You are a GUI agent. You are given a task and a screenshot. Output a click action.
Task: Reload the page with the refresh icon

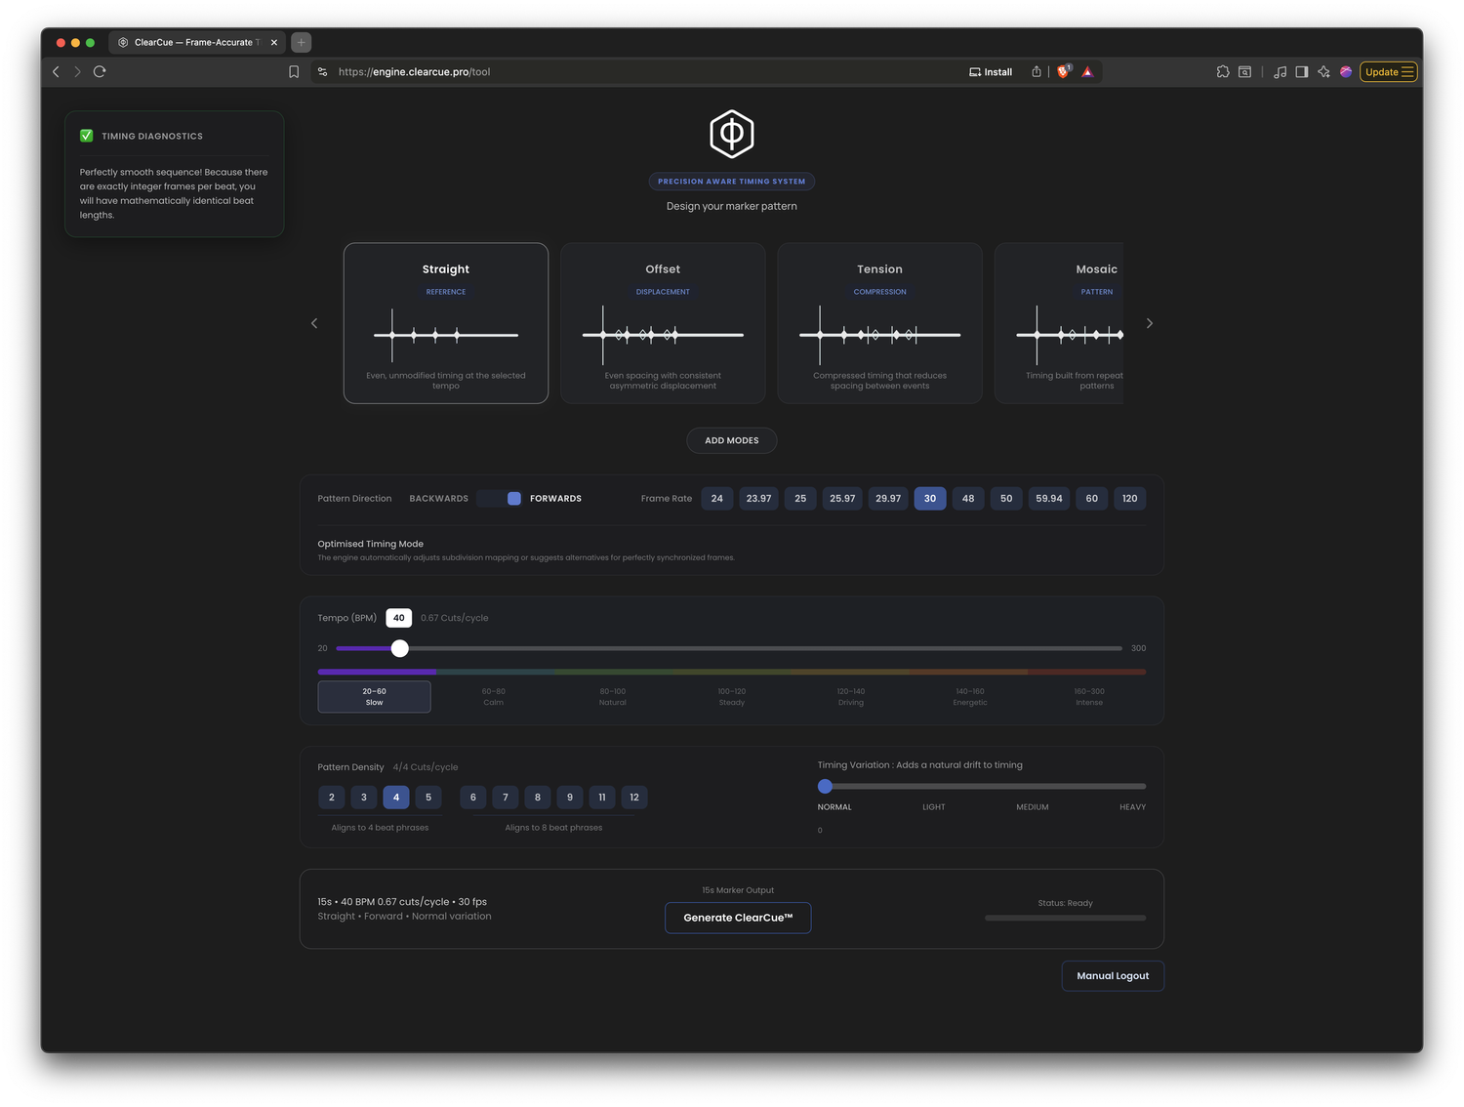pos(100,71)
